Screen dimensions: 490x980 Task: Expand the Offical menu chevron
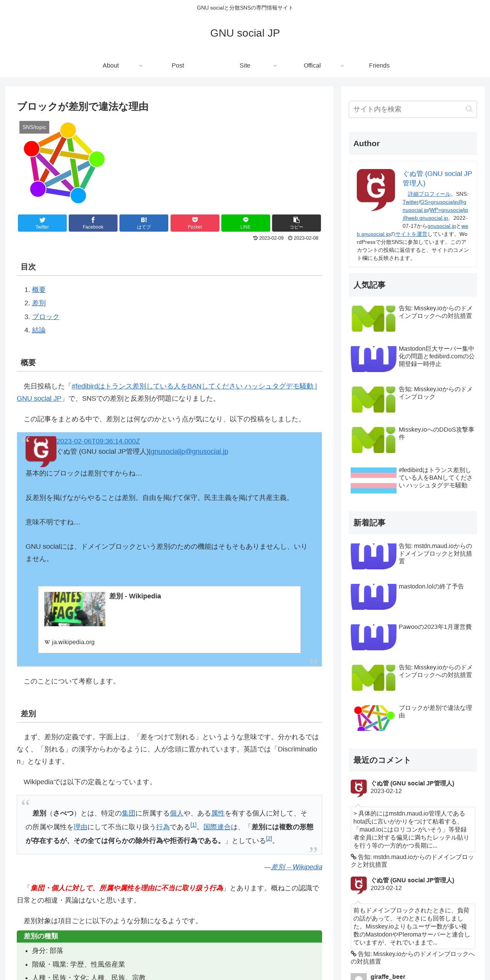[x=342, y=66]
